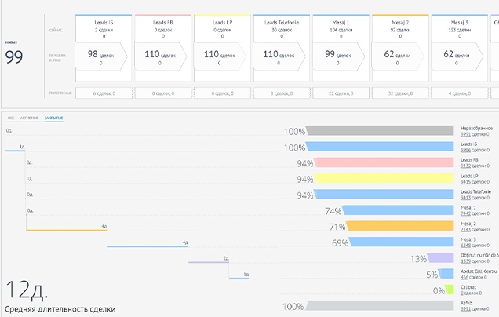Screen dimensions: 499x317
Task: Open the АКТИВНЫЕ tab
Action: click(x=29, y=117)
